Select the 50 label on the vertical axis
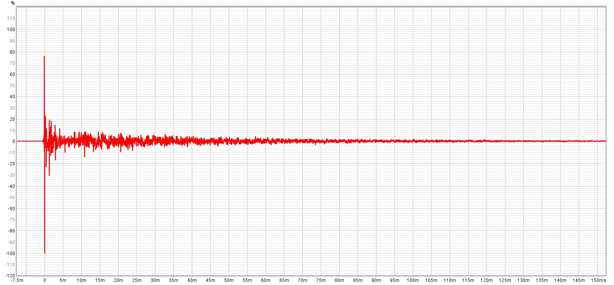Screen dimensions: 614x285 [x=12, y=86]
